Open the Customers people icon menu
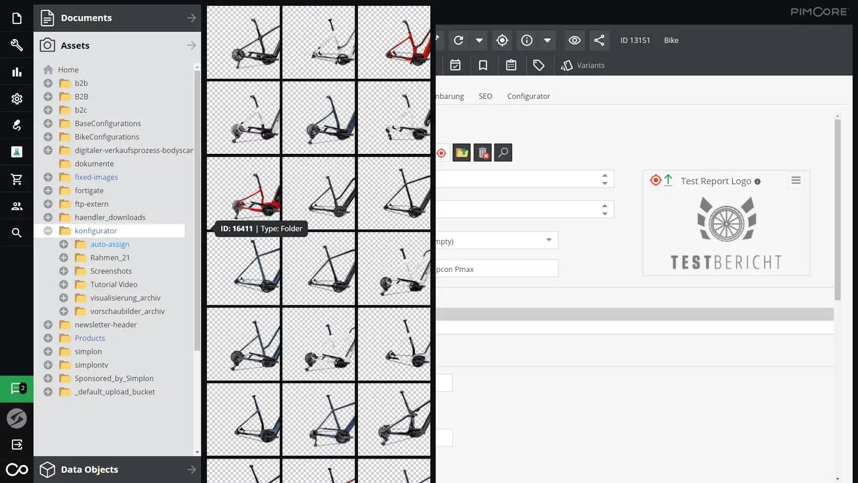Screen dimensions: 858x483 pyautogui.click(x=17, y=206)
